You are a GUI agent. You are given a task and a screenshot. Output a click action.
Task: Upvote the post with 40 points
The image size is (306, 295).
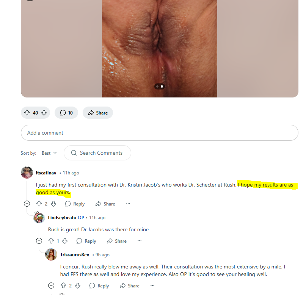(27, 113)
